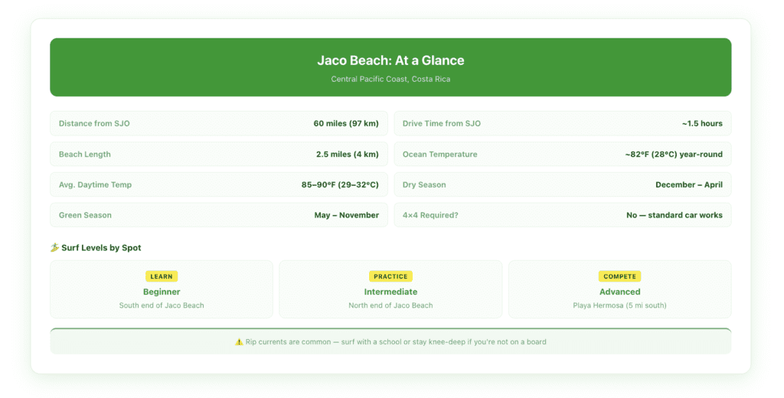
Task: Click the 'December – April' value
Action: coord(689,184)
